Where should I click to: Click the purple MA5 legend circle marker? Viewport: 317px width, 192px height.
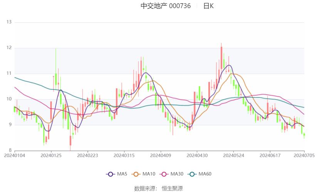(111, 174)
